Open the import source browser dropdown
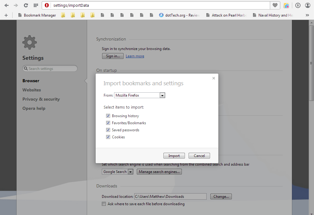The image size is (314, 215). click(162, 95)
